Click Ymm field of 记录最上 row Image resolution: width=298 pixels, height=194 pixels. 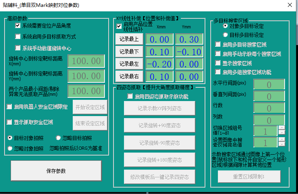click(189, 39)
